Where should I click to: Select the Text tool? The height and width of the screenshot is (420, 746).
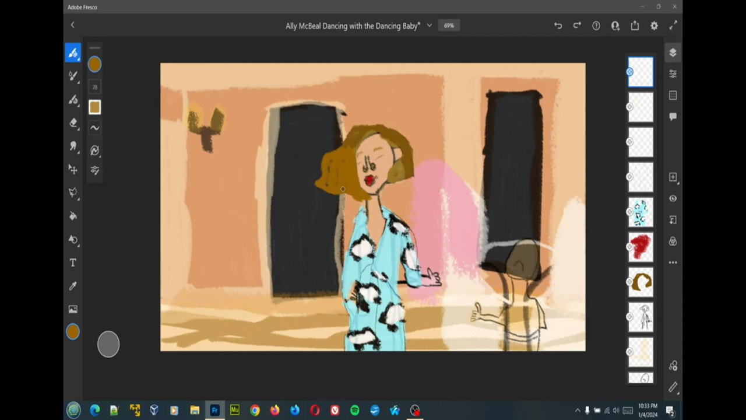(73, 262)
